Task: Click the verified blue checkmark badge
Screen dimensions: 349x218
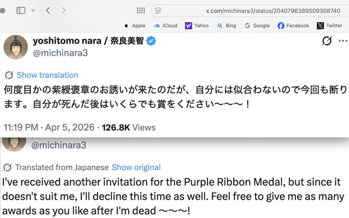Action: [x=151, y=40]
